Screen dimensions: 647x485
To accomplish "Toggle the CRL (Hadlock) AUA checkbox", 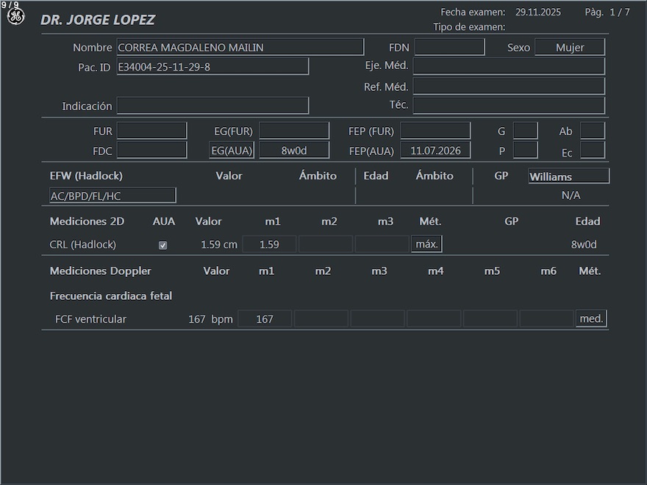I will 163,245.
